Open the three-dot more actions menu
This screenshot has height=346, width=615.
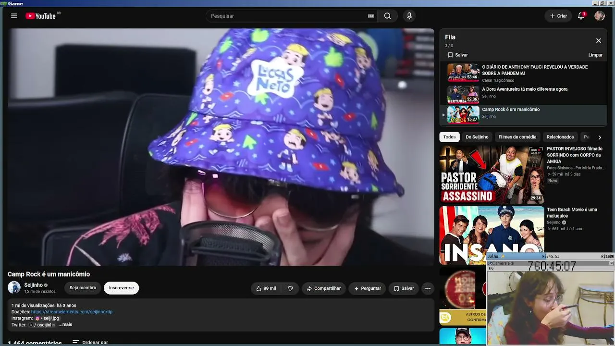(428, 288)
